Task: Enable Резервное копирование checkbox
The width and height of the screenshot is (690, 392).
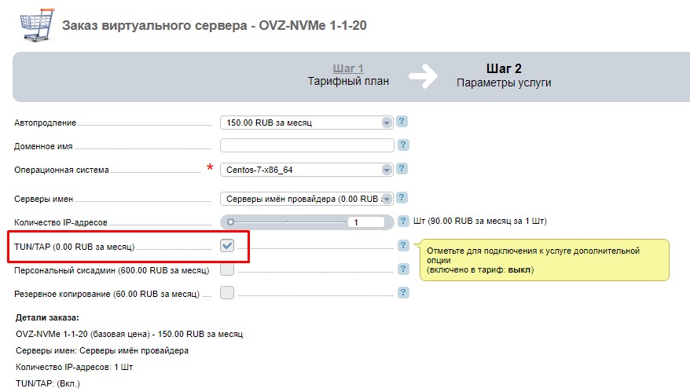Action: [x=227, y=292]
